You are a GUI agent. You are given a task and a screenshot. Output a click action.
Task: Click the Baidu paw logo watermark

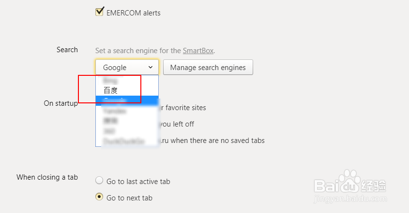(x=349, y=181)
